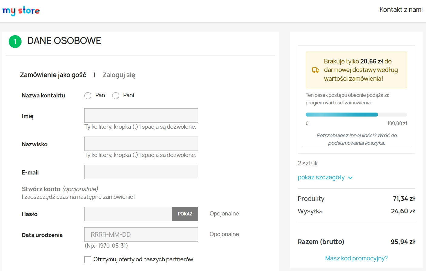Open Kontakt z nami
Image resolution: width=426 pixels, height=271 pixels.
401,9
